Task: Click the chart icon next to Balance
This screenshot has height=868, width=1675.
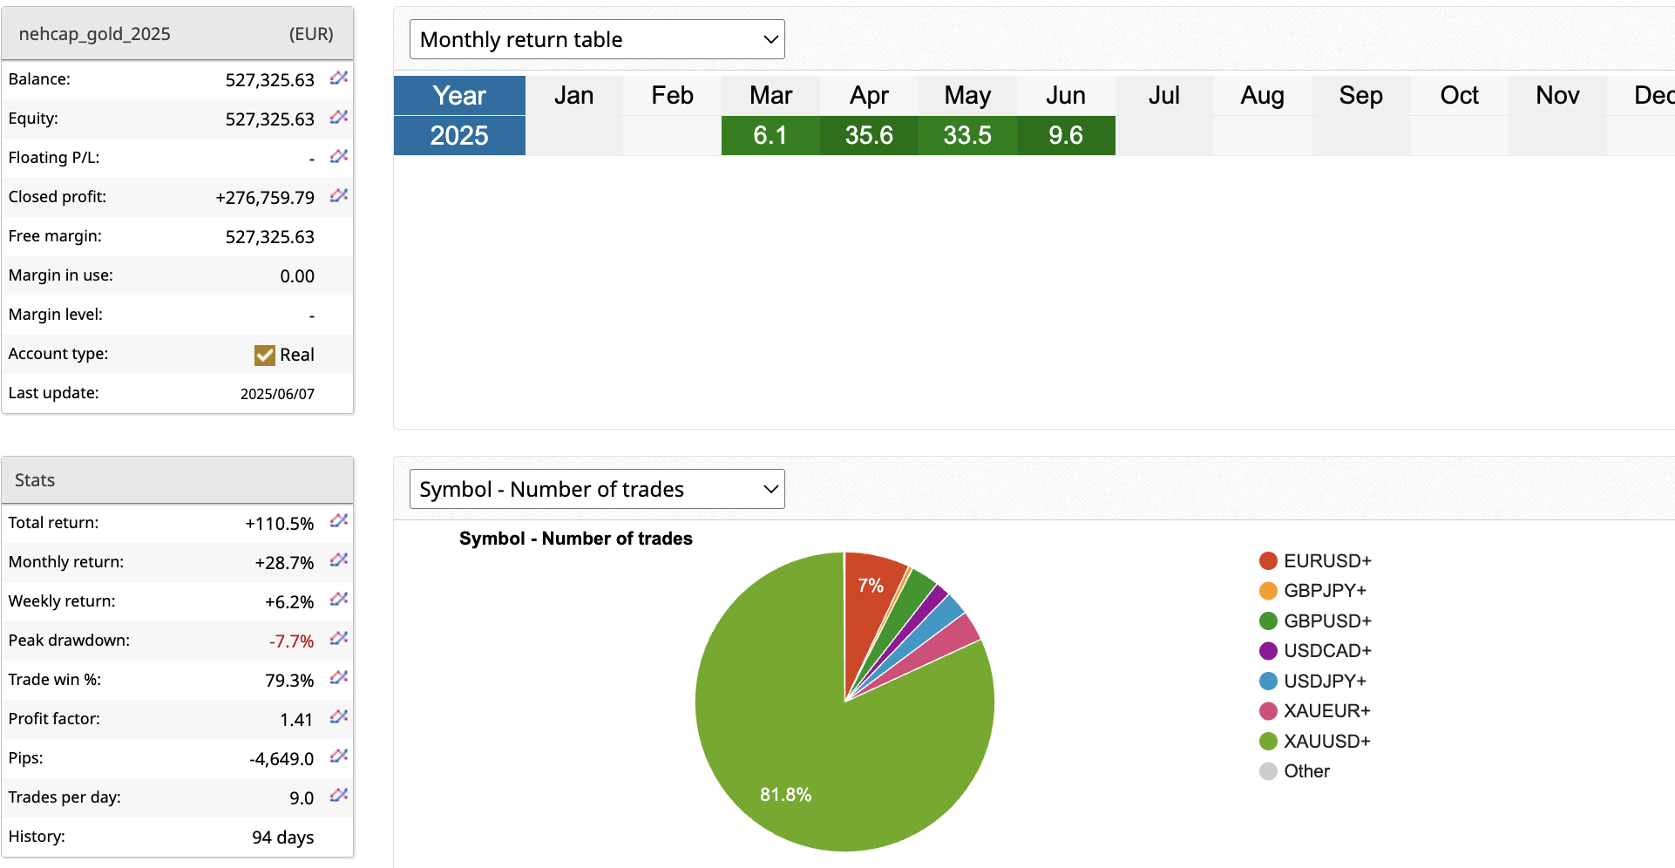Action: pos(339,78)
